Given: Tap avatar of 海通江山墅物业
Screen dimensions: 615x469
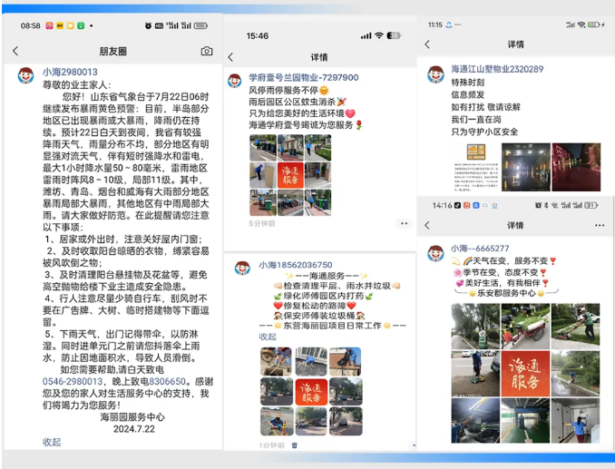Looking at the screenshot, I should click(x=435, y=74).
